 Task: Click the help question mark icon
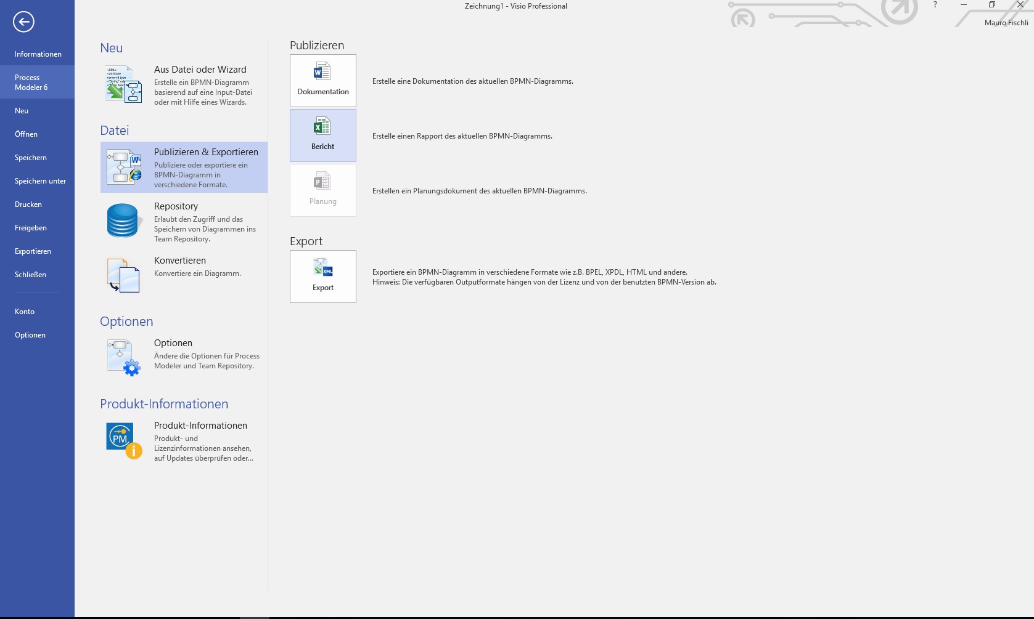tap(935, 5)
